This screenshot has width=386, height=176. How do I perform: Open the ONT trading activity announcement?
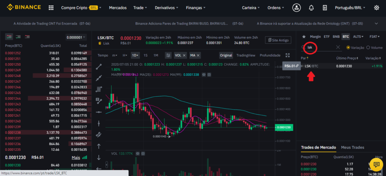click(x=52, y=24)
